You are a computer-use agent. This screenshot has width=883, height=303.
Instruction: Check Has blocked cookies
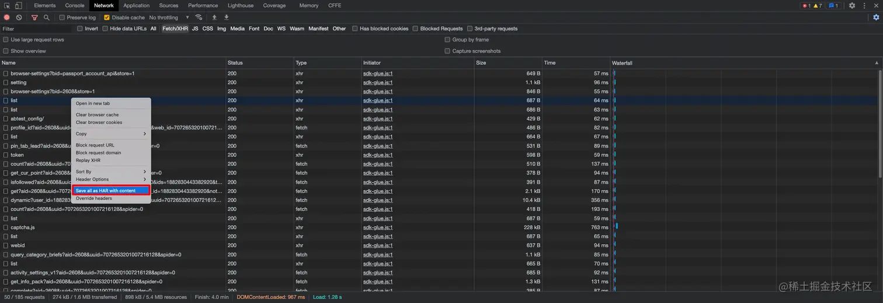click(x=355, y=29)
